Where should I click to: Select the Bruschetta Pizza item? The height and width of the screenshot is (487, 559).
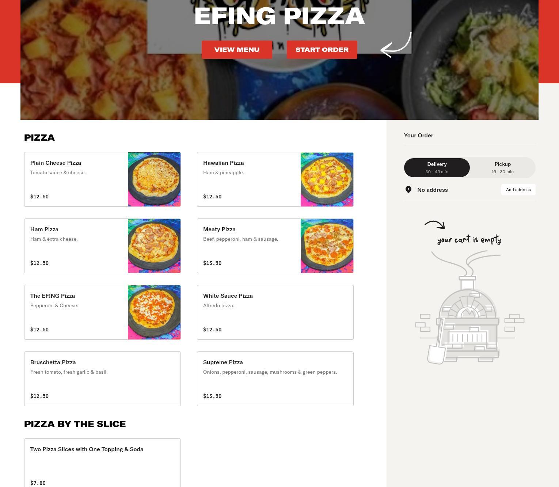tap(102, 379)
